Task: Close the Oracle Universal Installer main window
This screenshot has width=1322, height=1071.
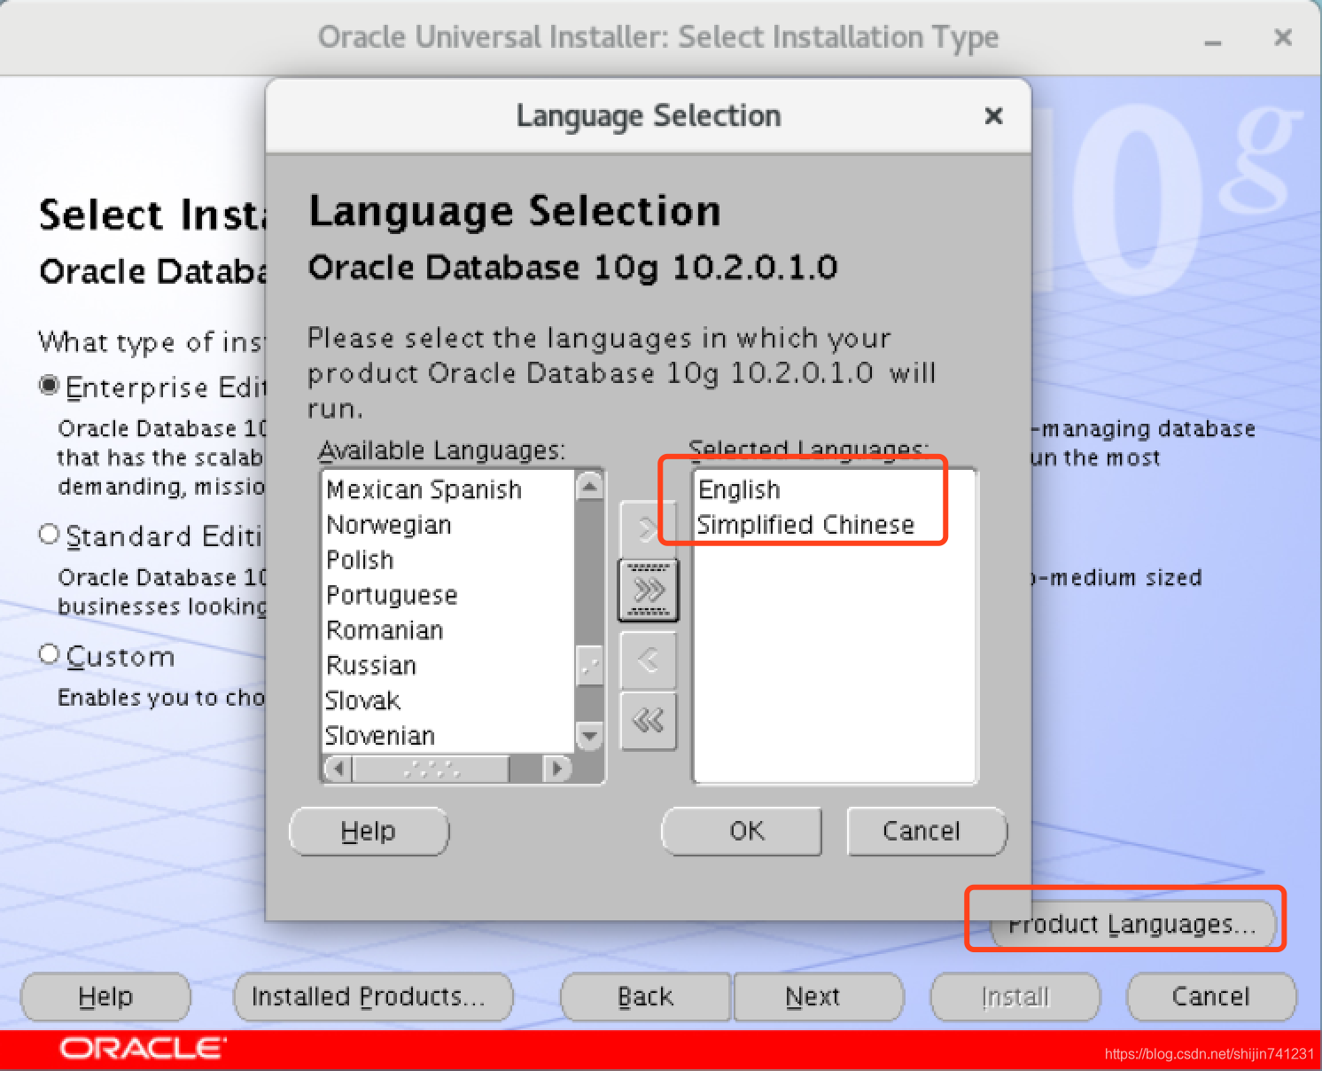Action: coord(1282,38)
